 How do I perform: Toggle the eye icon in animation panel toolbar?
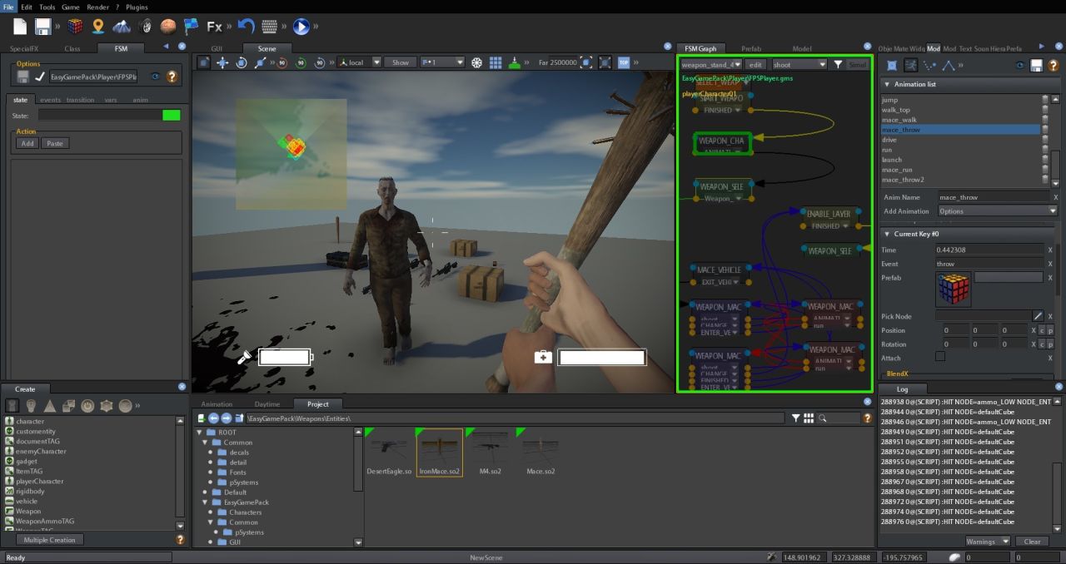pyautogui.click(x=1020, y=65)
